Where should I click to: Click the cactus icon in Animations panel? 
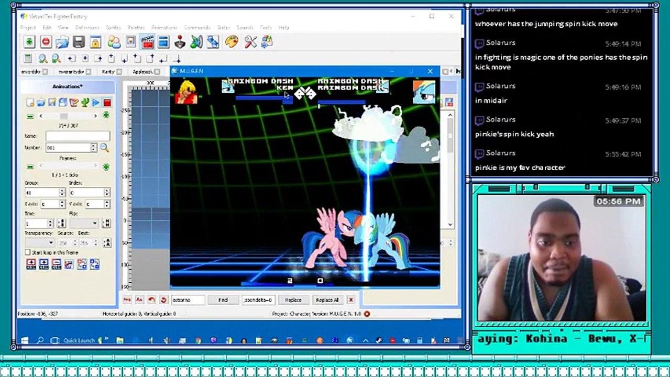click(85, 103)
